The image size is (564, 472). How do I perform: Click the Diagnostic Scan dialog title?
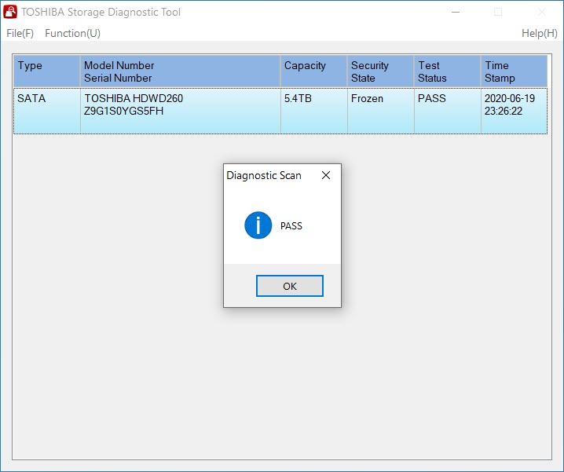[264, 176]
